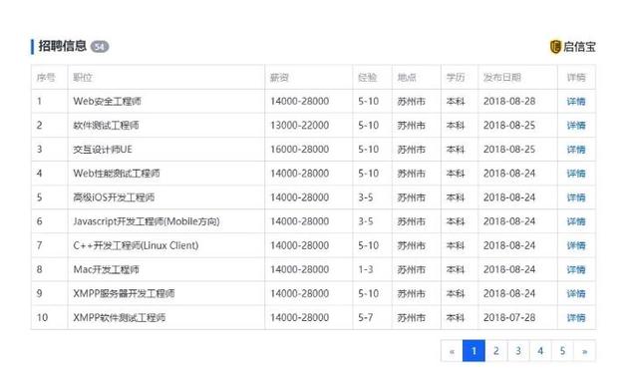Image resolution: width=628 pixels, height=379 pixels.
Task: Click the 发布日期 column header
Action: click(x=501, y=78)
